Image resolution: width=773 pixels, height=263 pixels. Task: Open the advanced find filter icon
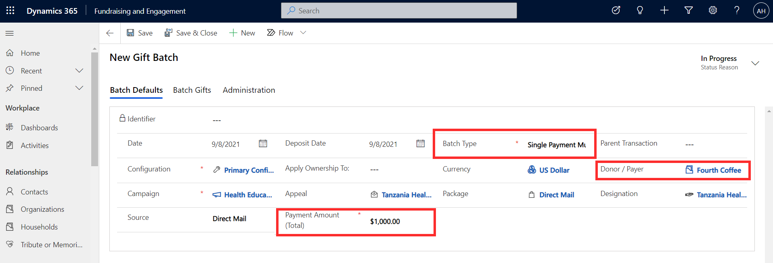689,10
